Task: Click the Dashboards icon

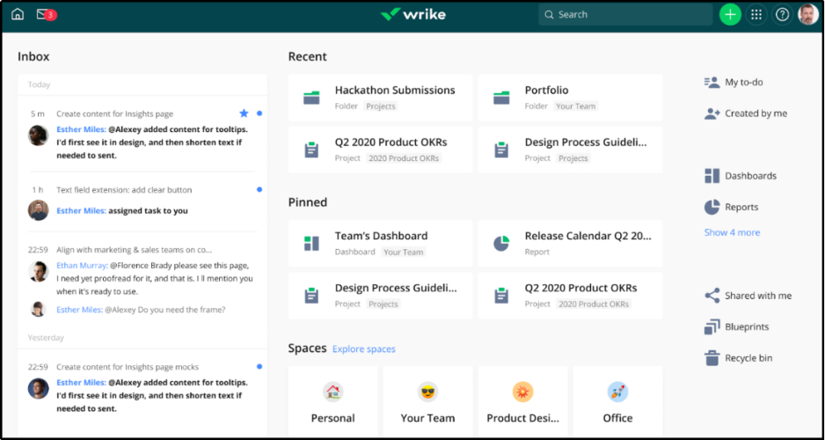Action: [x=712, y=176]
